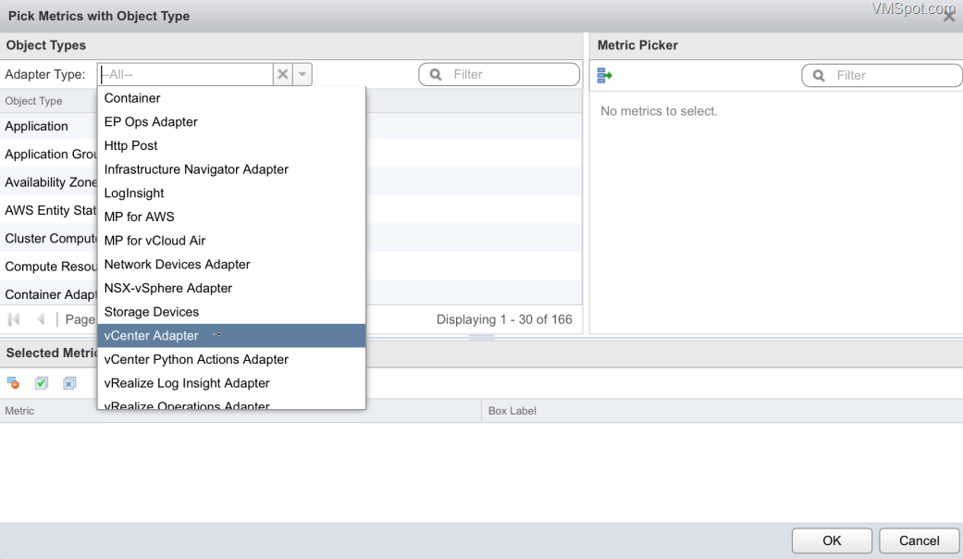Image resolution: width=963 pixels, height=559 pixels.
Task: Remove selected metric using the red-minus icon
Action: click(13, 383)
